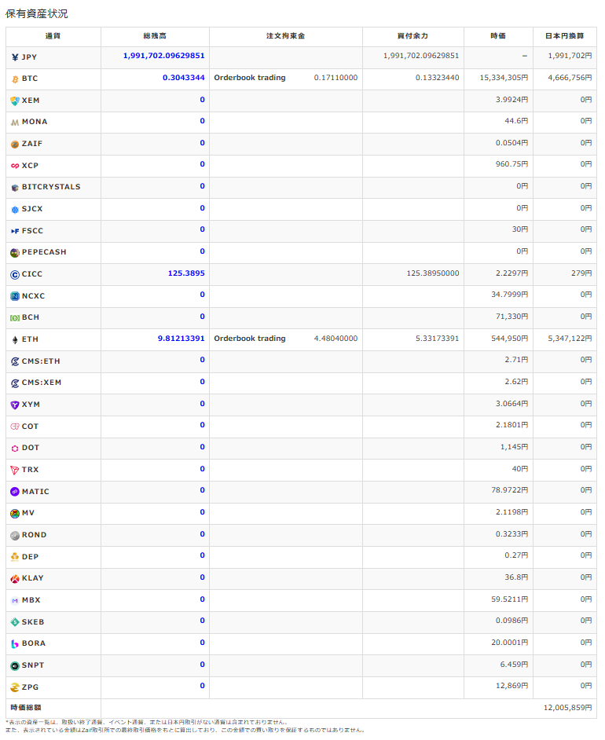Open the MONA zero balance link
Viewport: 605px width, 740px height.
[203, 121]
